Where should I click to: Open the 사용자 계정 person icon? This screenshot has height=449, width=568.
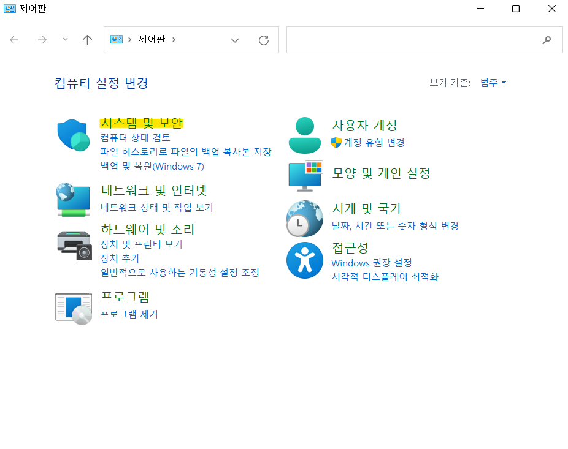305,135
